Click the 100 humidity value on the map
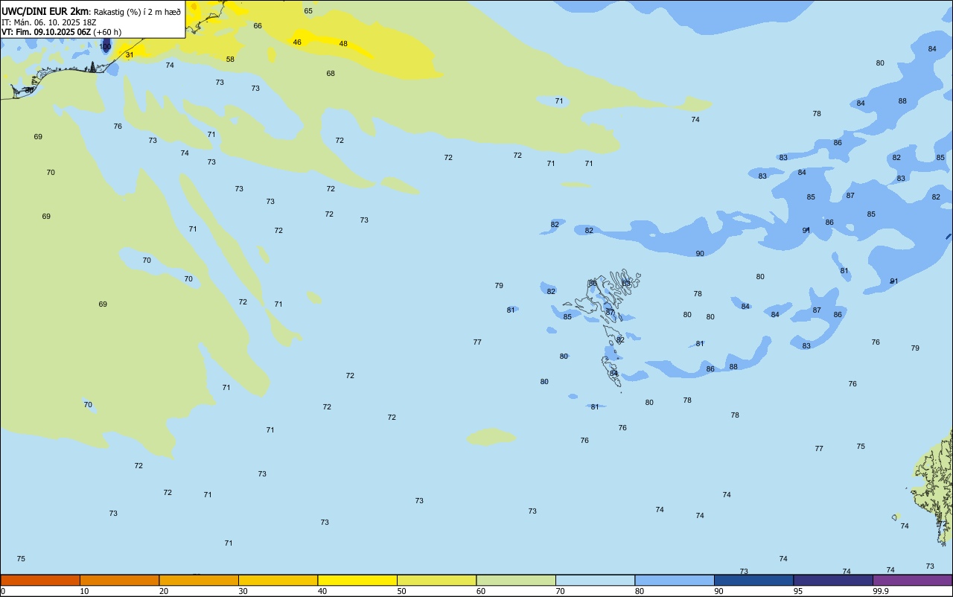 (x=105, y=47)
